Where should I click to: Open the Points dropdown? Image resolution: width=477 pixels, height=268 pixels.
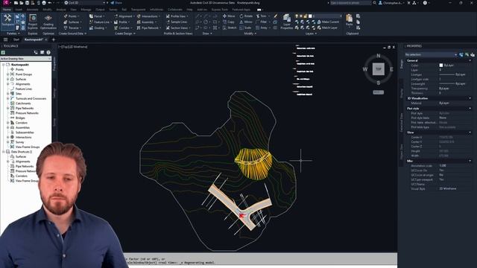pos(72,16)
